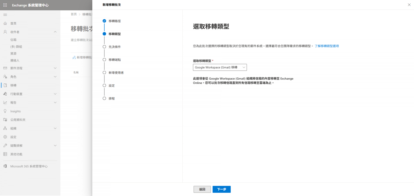The height and width of the screenshot is (196, 414).
Task: Select the 新增使用者 step circle
Action: [104, 73]
